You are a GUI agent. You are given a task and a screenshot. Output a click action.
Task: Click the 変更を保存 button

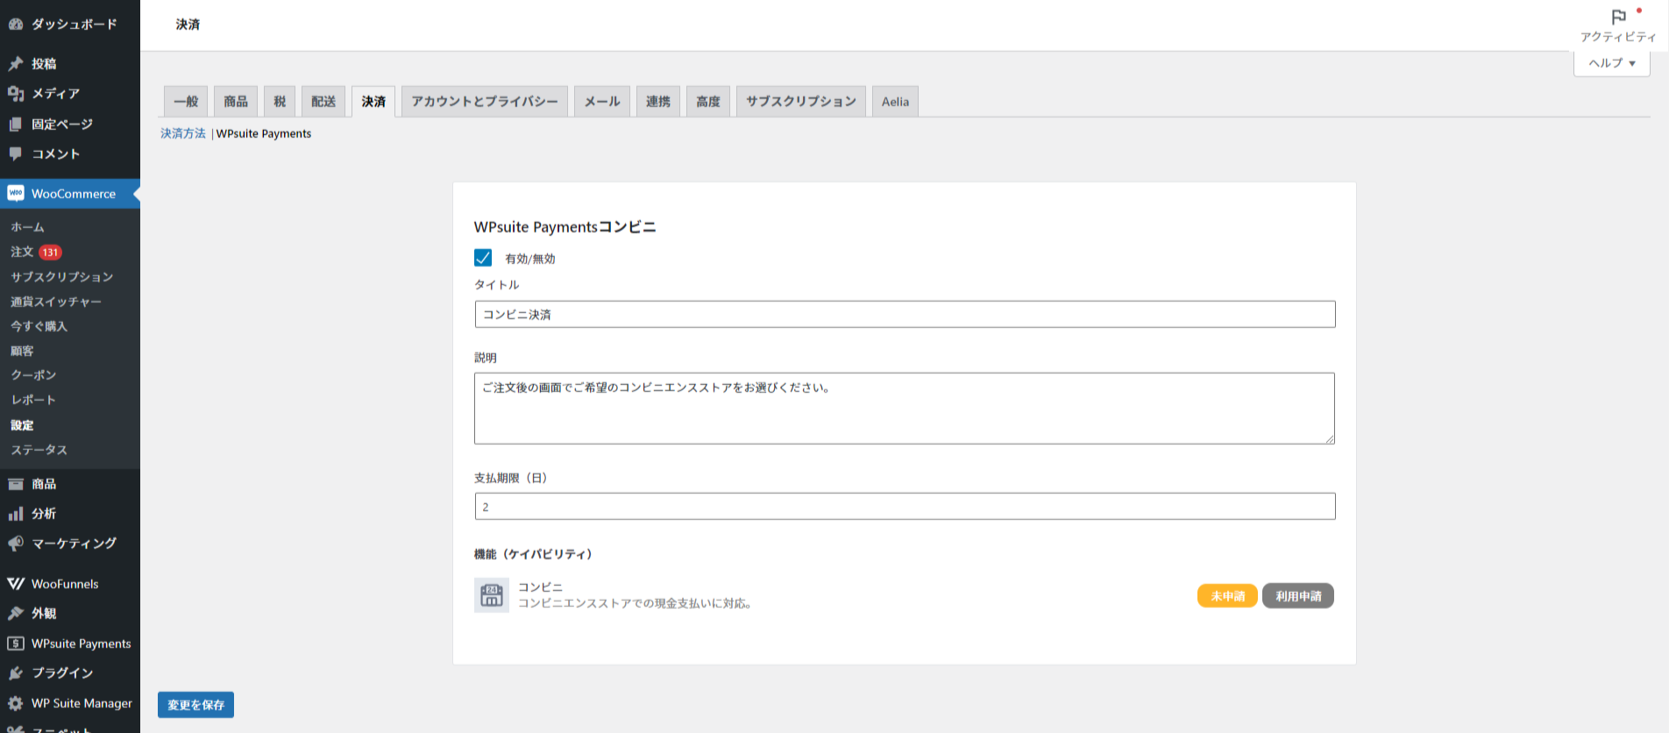coord(195,705)
